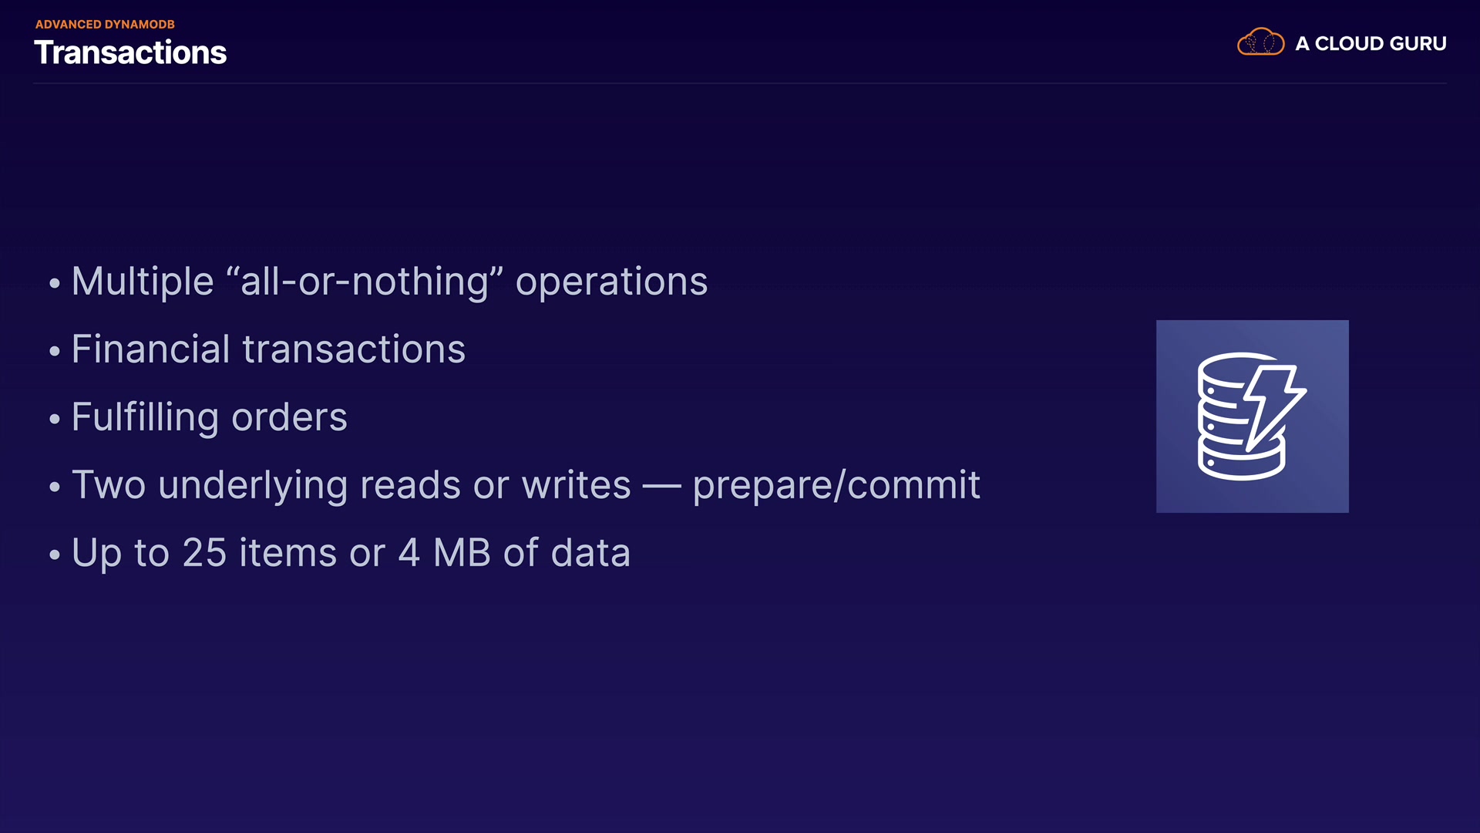Screen dimensions: 1480x833
Task: Click the word "operations" in first bullet
Action: point(611,281)
